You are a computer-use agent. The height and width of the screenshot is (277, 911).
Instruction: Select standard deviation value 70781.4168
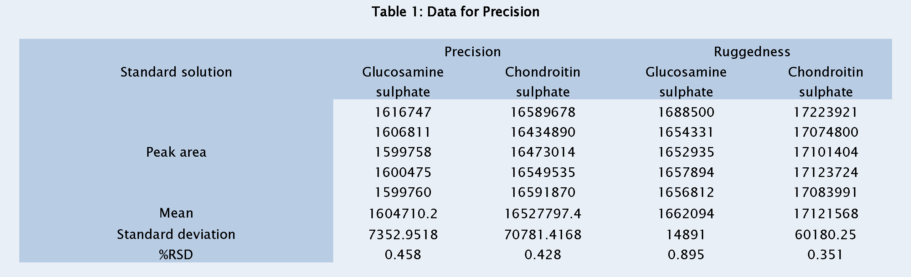tap(543, 235)
